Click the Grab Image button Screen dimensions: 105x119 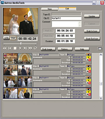point(48,49)
